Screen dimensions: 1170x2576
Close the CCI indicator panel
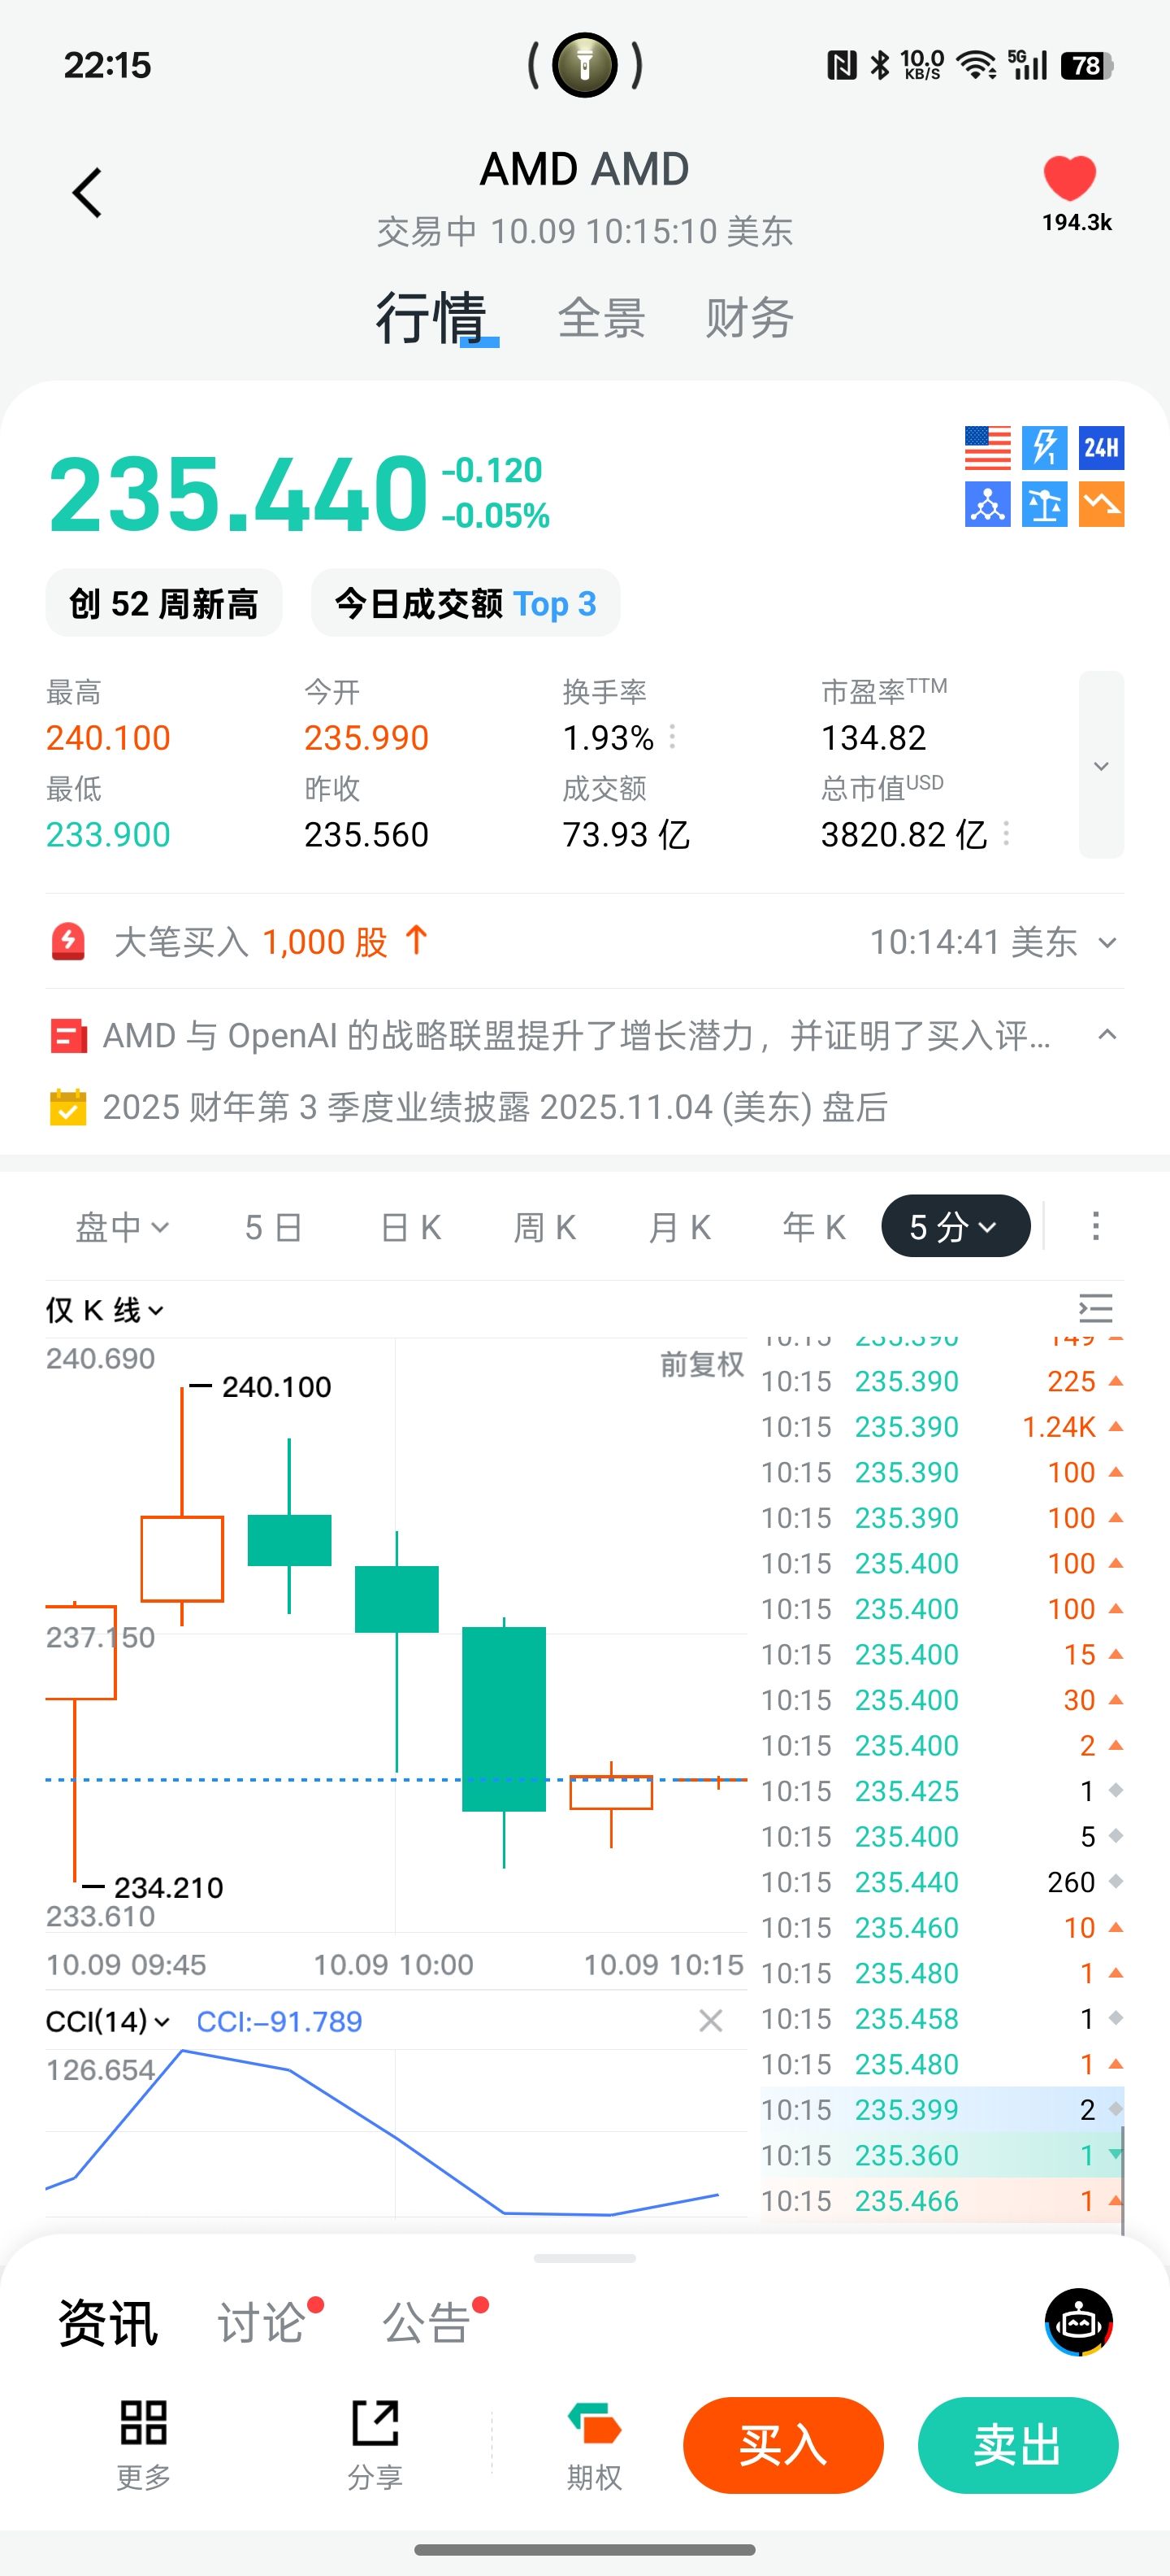[x=710, y=2022]
